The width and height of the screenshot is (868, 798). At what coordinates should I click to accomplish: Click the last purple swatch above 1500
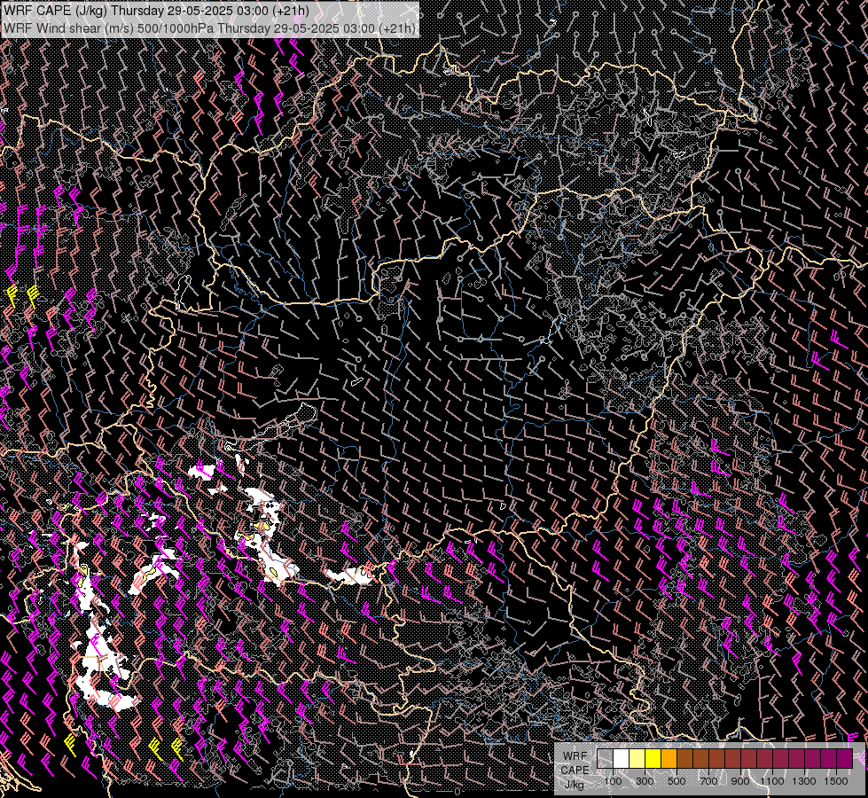[x=845, y=759]
